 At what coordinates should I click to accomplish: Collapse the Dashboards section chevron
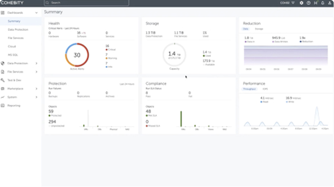[x=36, y=13]
